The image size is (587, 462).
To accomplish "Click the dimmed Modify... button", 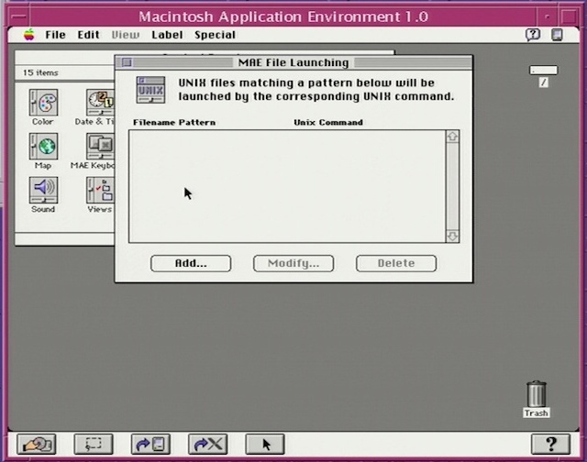I will (x=293, y=263).
